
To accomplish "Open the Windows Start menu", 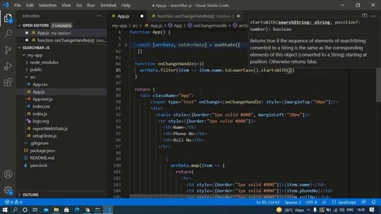I will pyautogui.click(x=5, y=210).
